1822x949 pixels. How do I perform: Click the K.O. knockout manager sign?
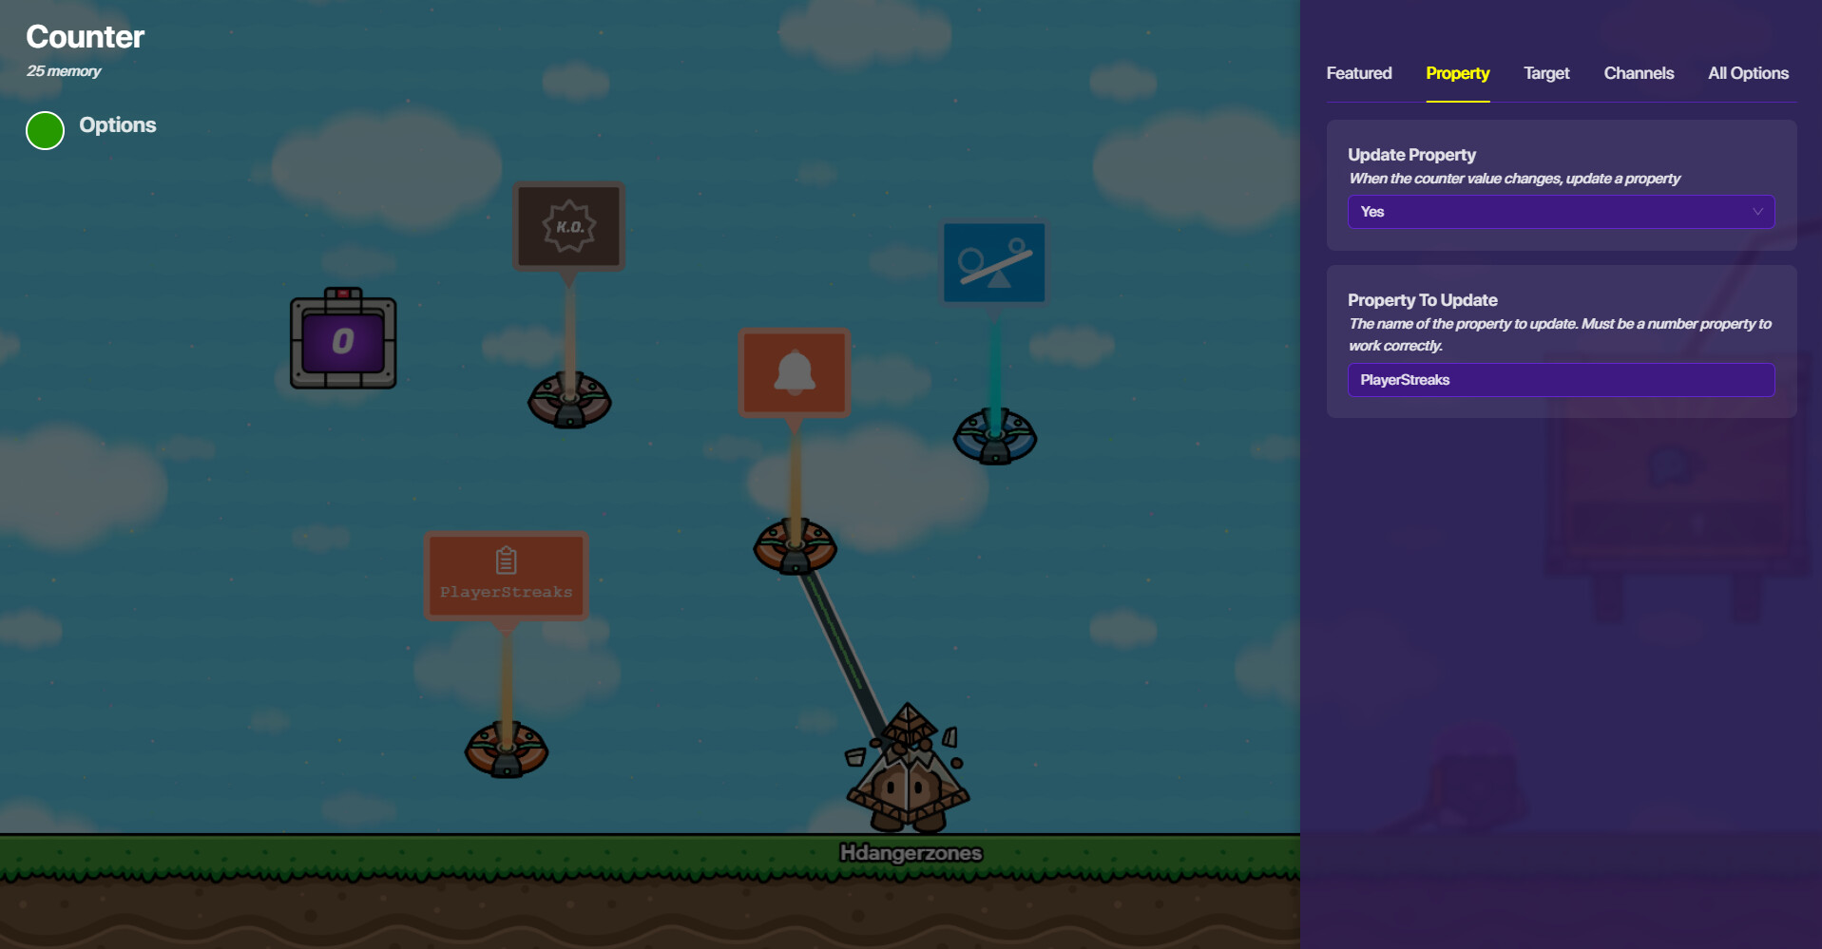569,226
